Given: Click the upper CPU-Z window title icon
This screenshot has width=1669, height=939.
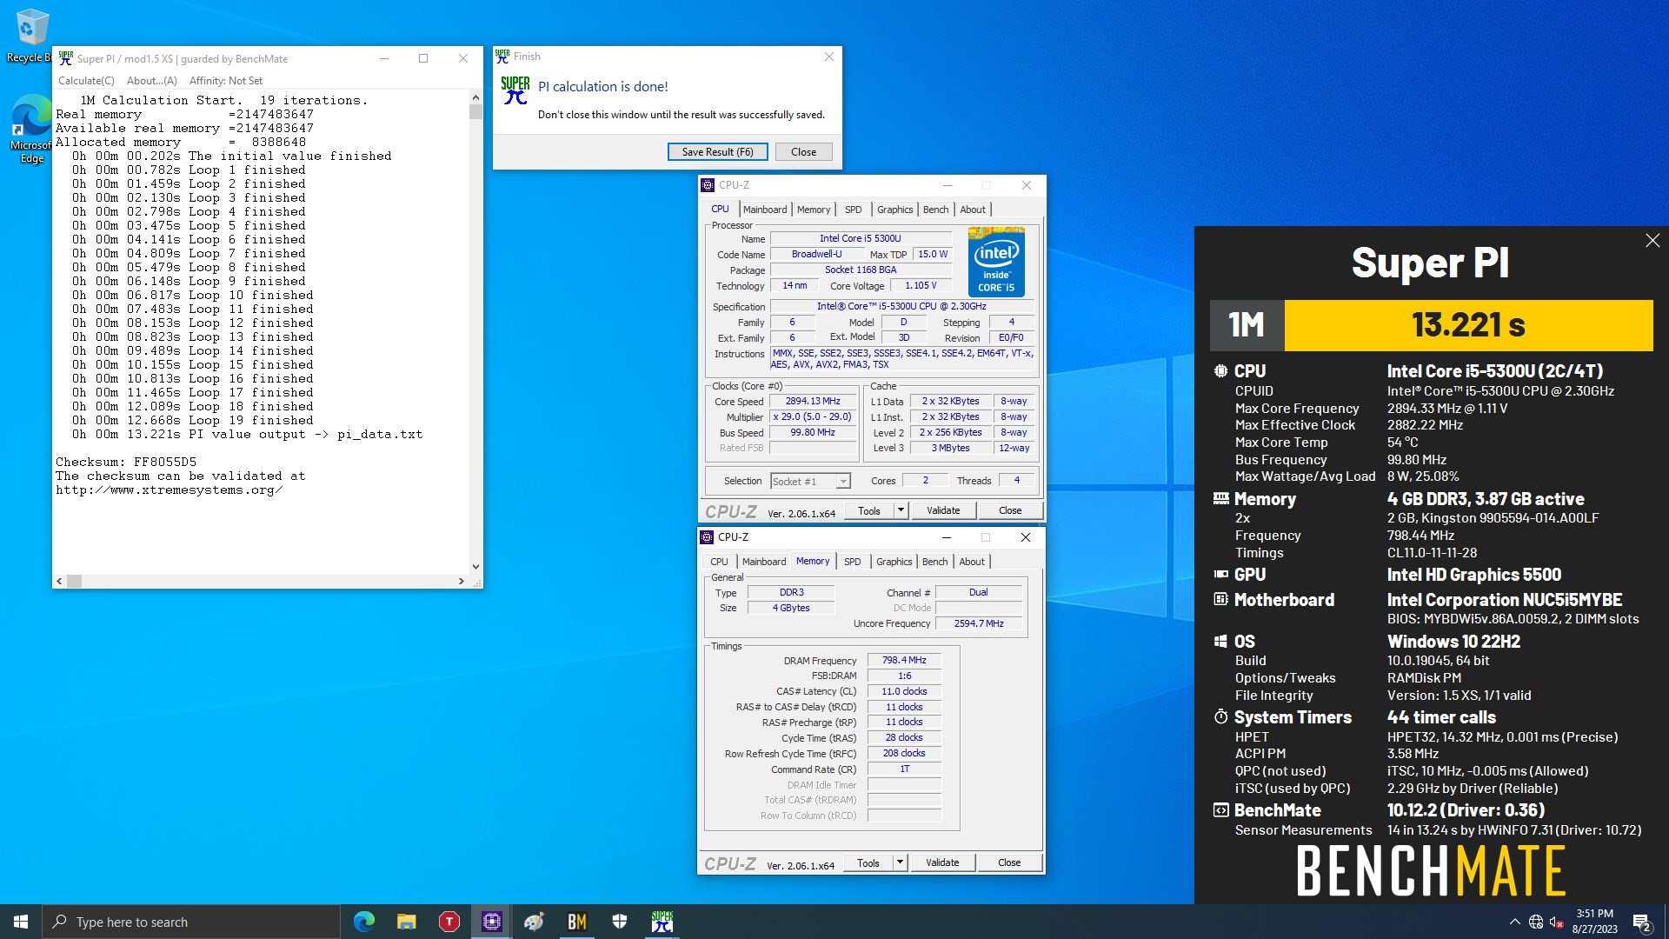Looking at the screenshot, I should tap(708, 185).
